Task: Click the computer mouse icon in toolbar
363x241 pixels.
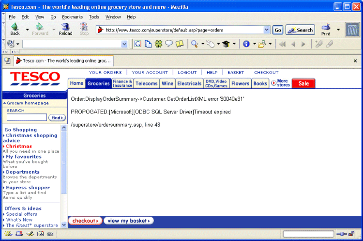Action: click(210, 44)
